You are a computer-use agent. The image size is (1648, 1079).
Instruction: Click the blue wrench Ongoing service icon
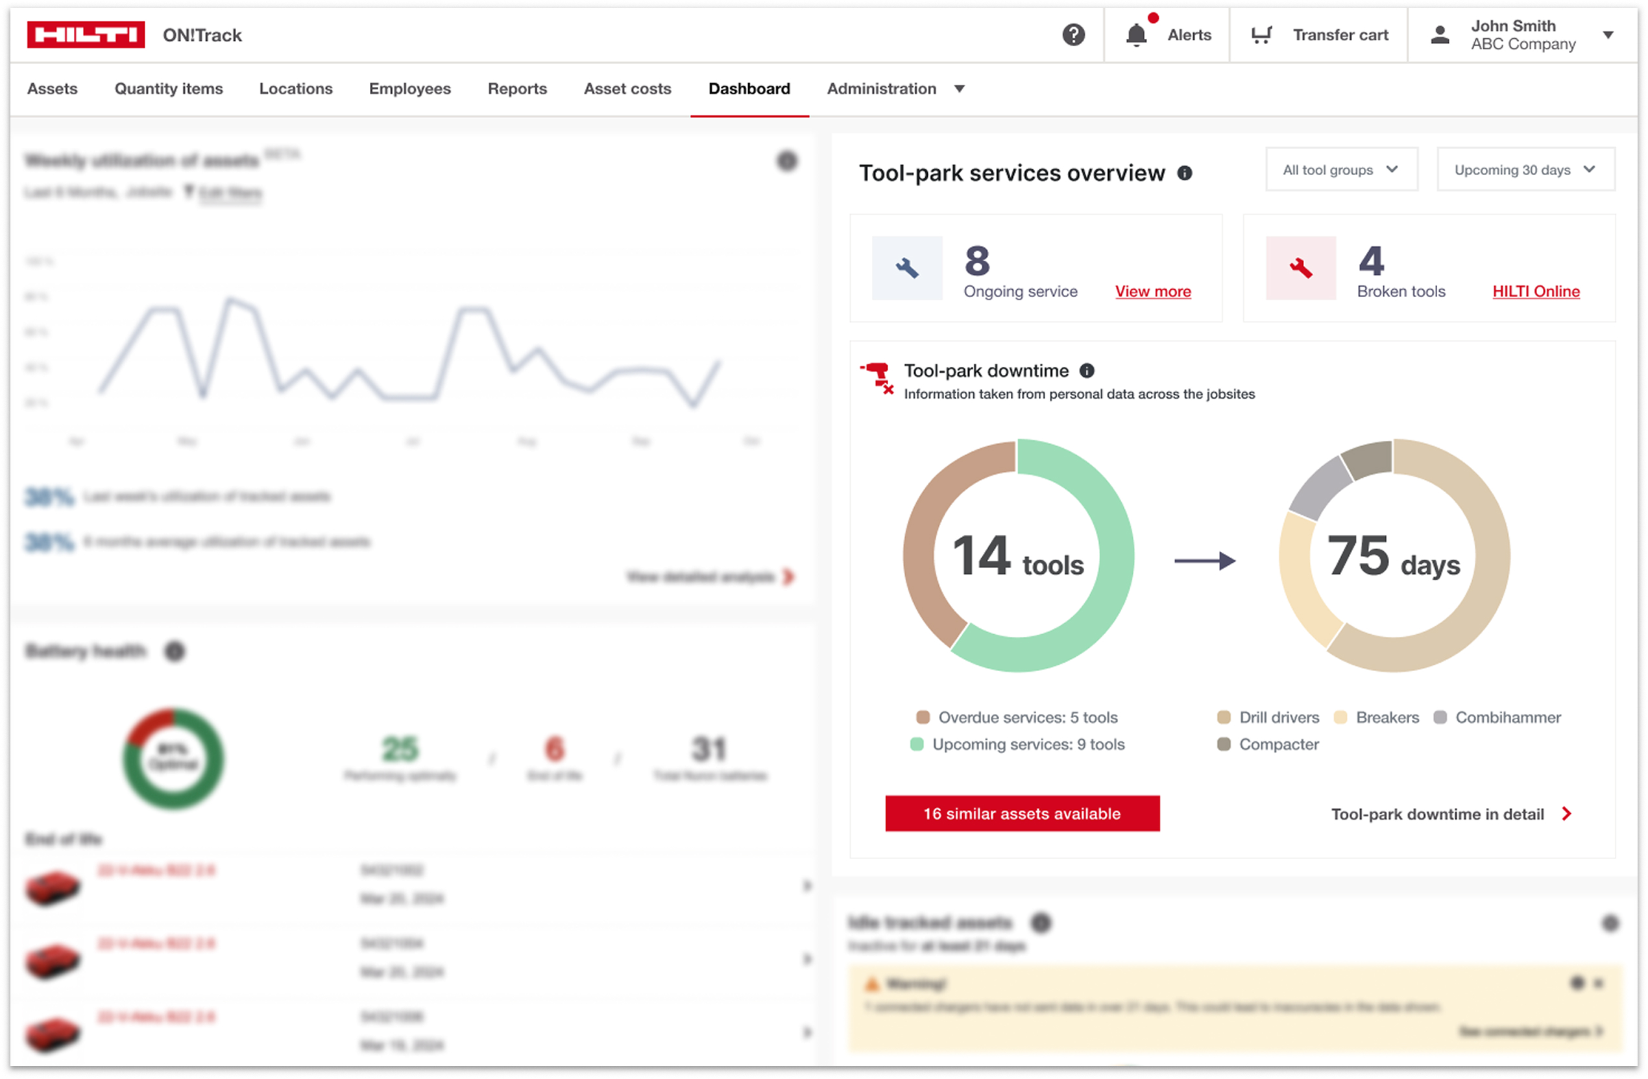(x=906, y=268)
